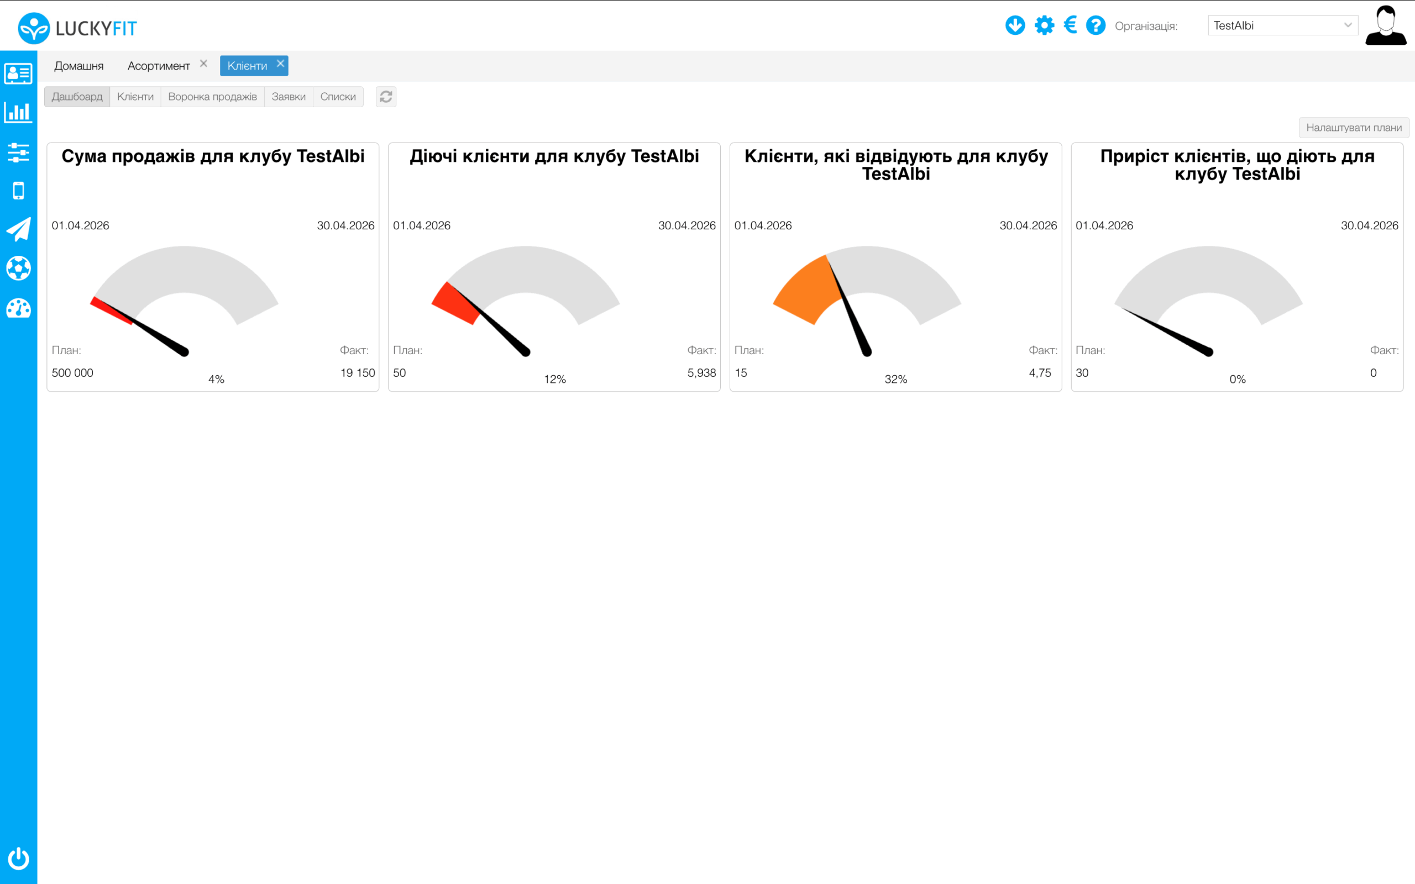Viewport: 1415px width, 884px height.
Task: Switch to the Домашня tab
Action: (x=79, y=66)
